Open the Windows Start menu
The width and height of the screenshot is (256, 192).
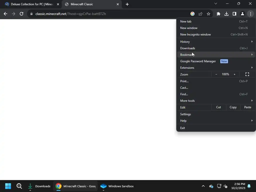pos(8,186)
